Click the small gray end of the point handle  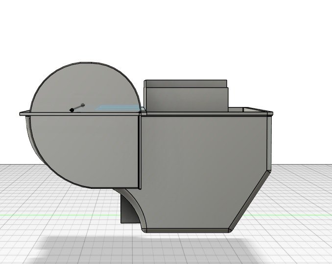coord(82,105)
